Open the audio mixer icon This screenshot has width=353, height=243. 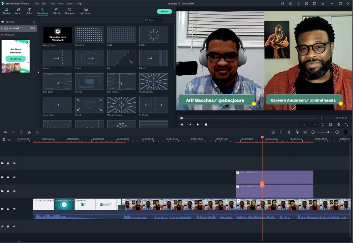[297, 132]
